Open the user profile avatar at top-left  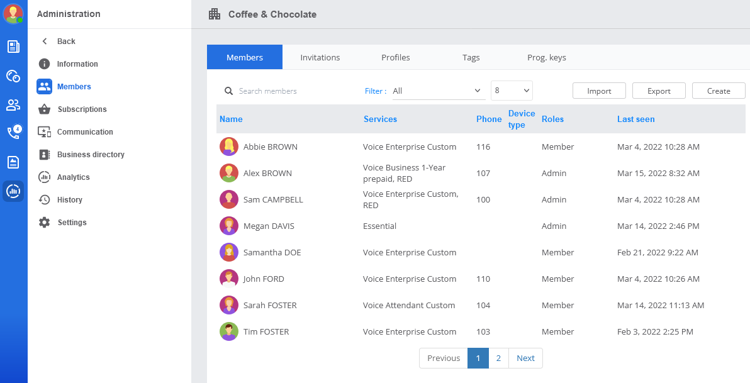(x=13, y=14)
